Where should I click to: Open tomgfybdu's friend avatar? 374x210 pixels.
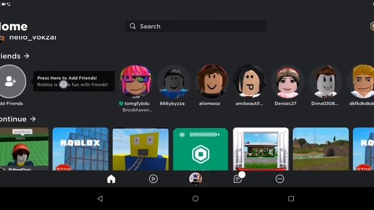point(136,82)
